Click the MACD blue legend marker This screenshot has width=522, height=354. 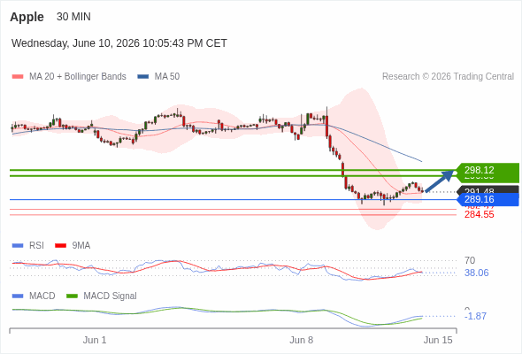point(18,296)
